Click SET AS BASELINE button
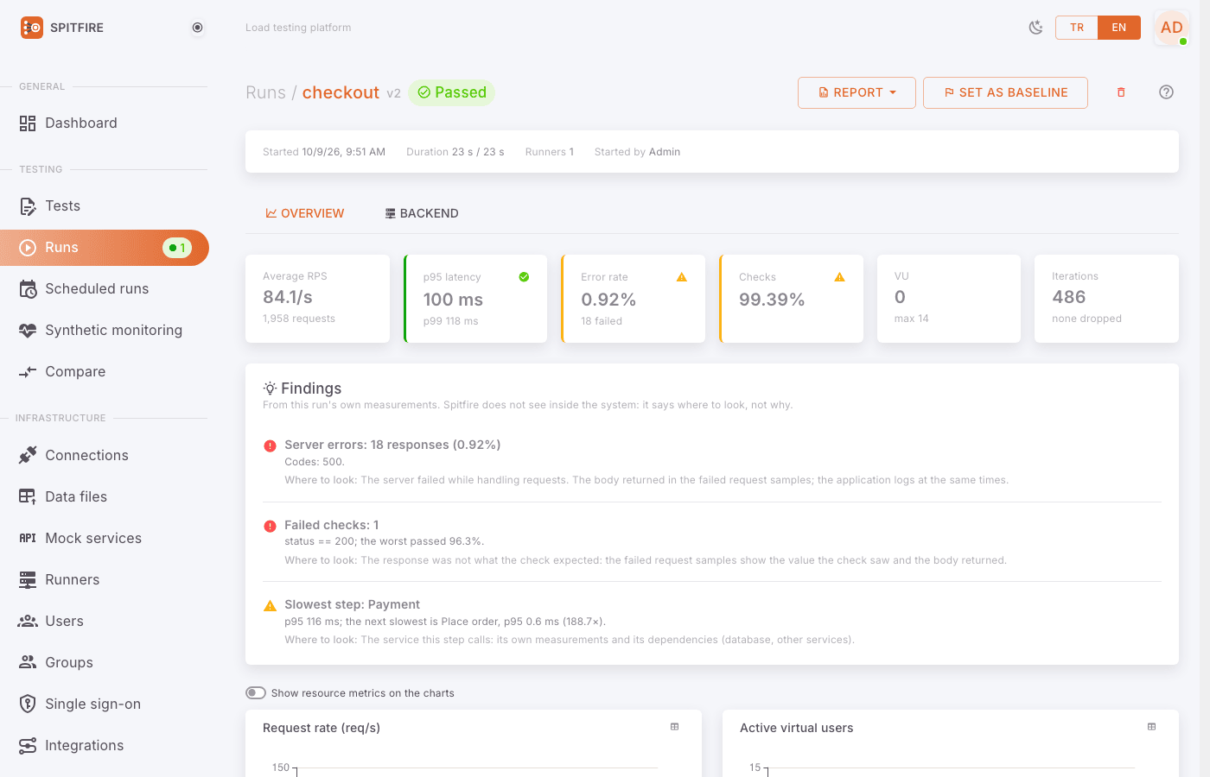The height and width of the screenshot is (777, 1210). click(x=1005, y=92)
